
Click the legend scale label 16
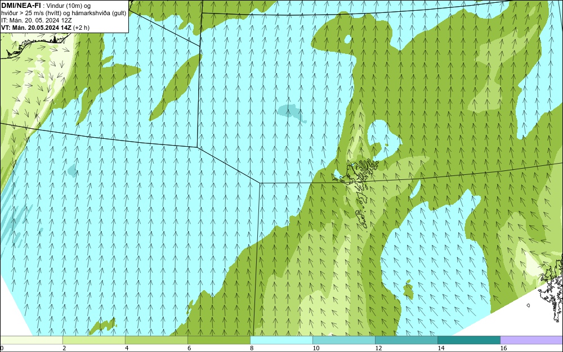pos(503,348)
